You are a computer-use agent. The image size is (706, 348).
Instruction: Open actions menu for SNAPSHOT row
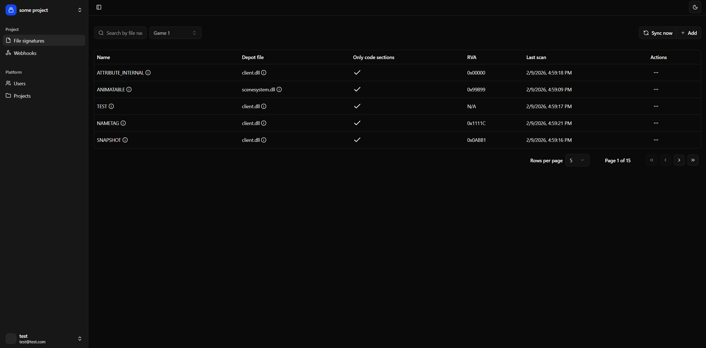tap(656, 140)
